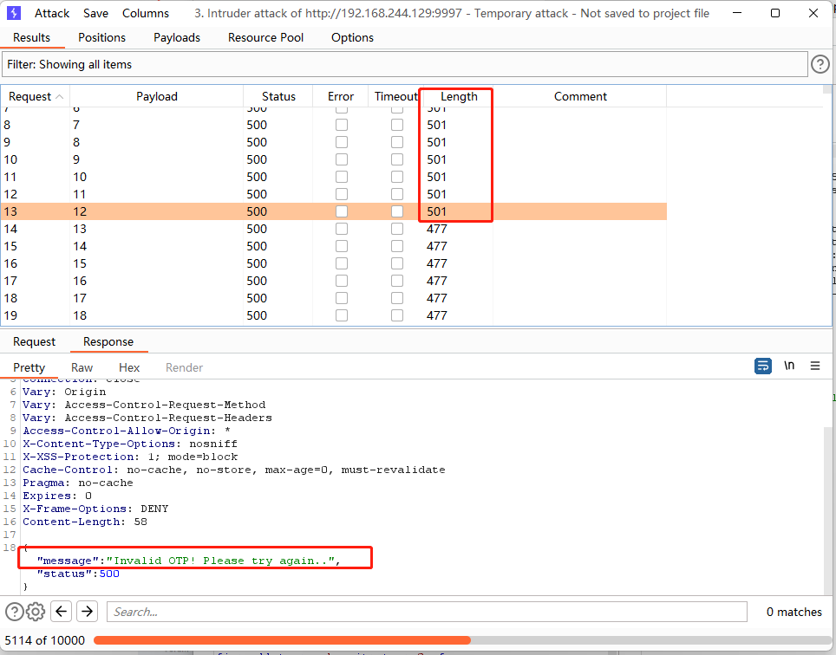Toggle the show newline \n icon
The height and width of the screenshot is (655, 836).
(x=788, y=366)
